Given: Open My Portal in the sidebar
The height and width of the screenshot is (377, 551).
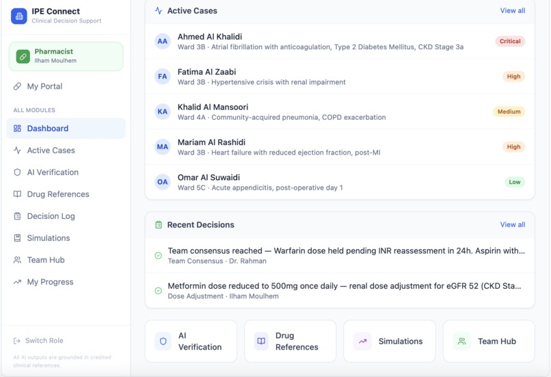Looking at the screenshot, I should [66, 86].
